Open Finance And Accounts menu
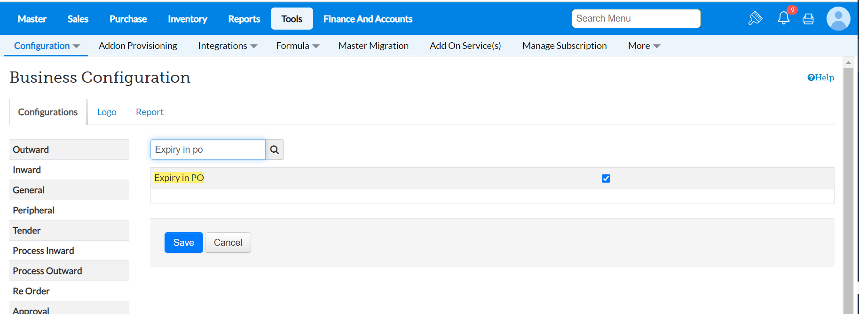 coord(368,19)
